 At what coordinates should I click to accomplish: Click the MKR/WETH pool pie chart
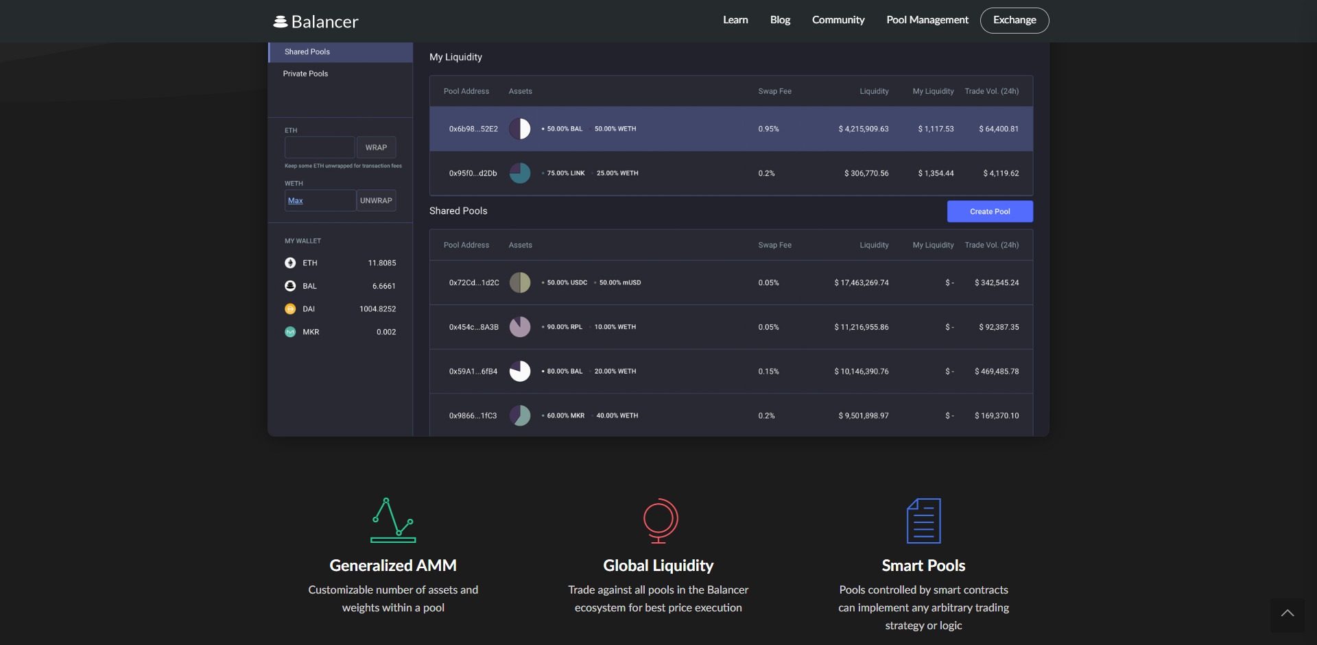(520, 415)
